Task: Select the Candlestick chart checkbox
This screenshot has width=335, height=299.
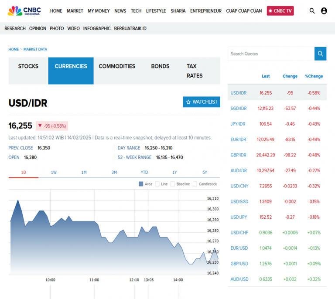Action: (195, 184)
